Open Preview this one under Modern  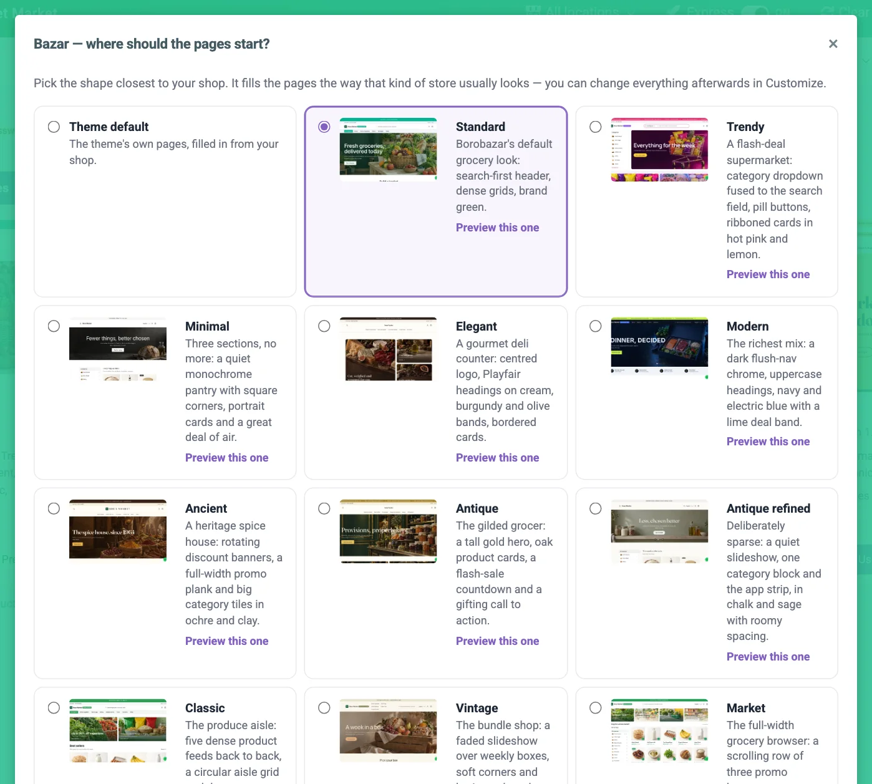tap(768, 442)
